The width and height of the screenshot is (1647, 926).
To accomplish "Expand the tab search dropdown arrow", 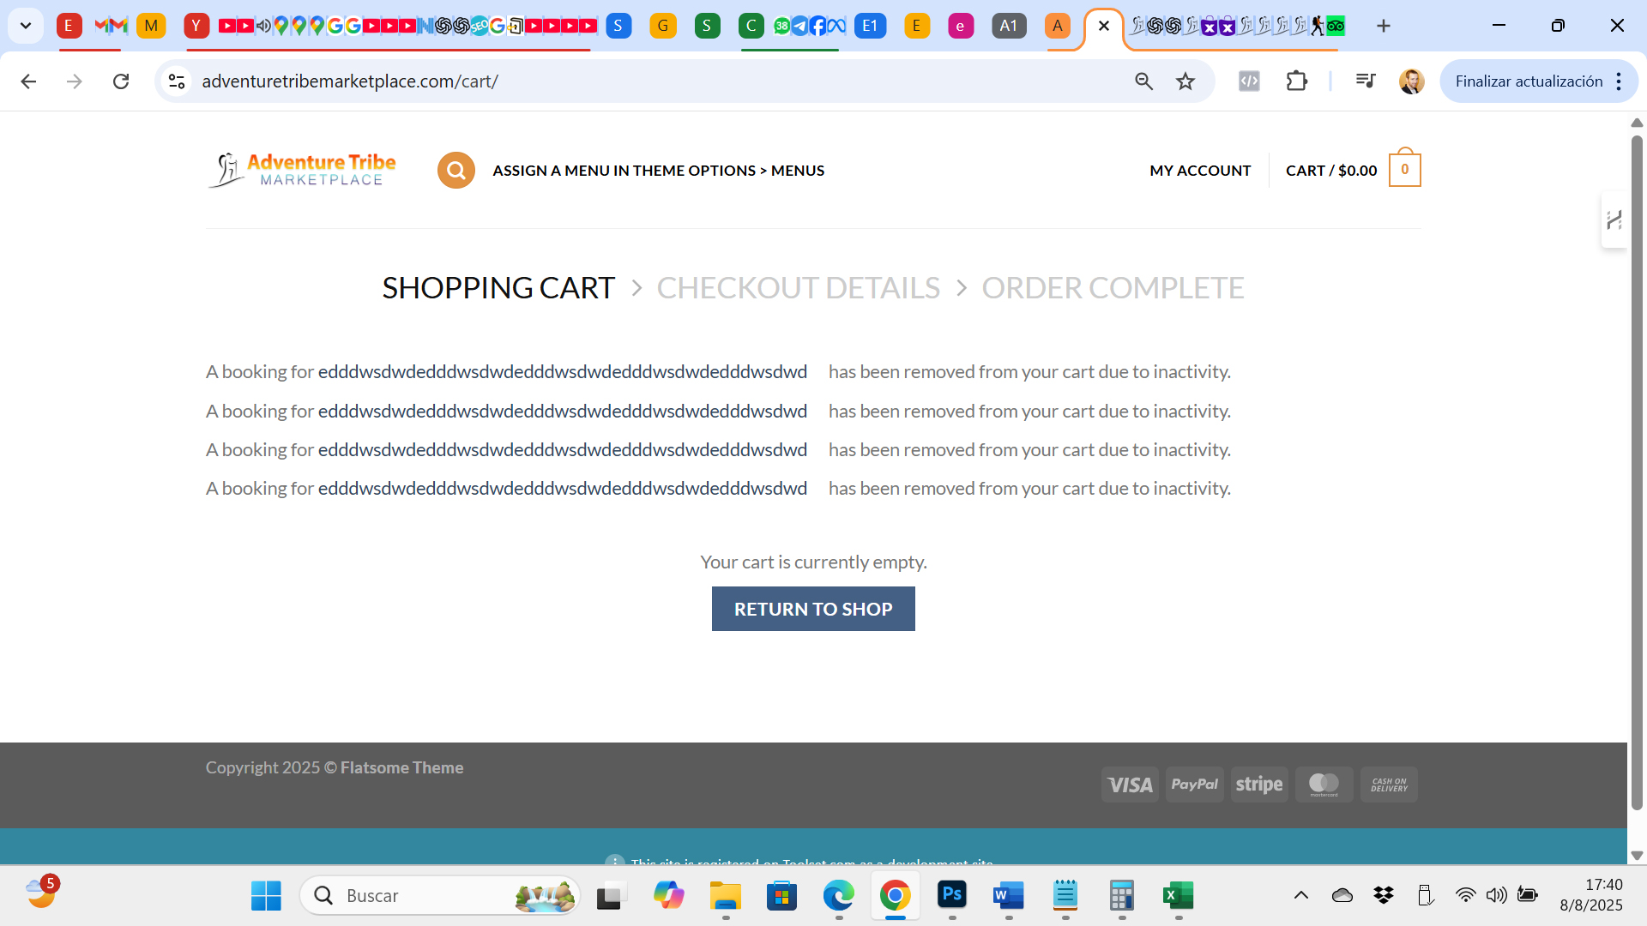I will tap(26, 26).
